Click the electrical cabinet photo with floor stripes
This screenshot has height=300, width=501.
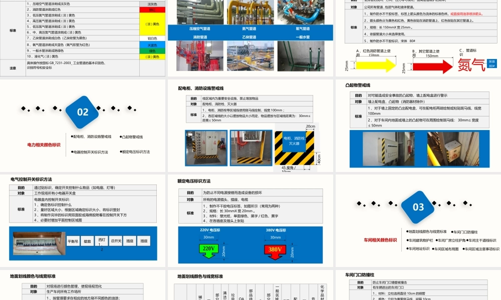206,148
